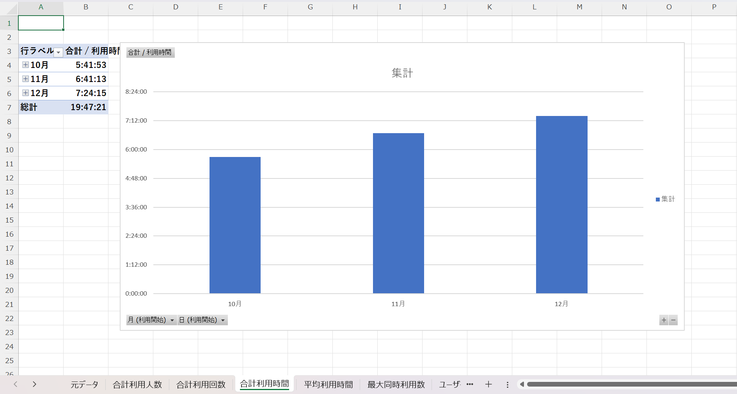The image size is (737, 394).
Task: Switch to the 平均利用時間 sheet tab
Action: pos(328,385)
